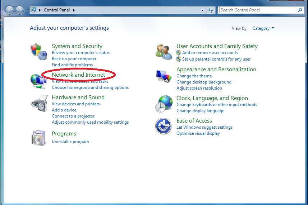Image resolution: width=308 pixels, height=205 pixels.
Task: Click the Control Panel icon in address bar
Action: point(33,10)
